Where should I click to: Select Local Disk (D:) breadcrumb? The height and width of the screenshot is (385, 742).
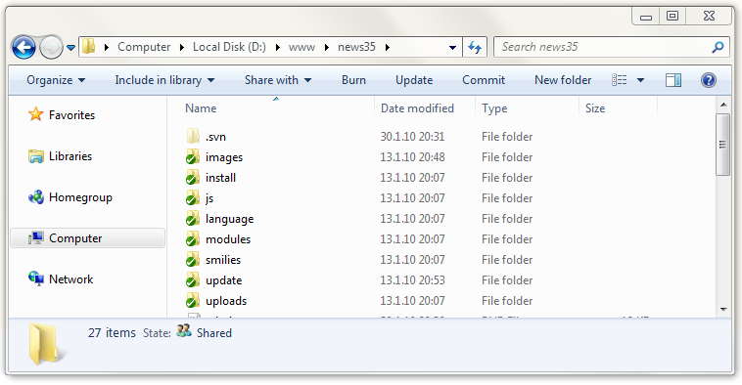pos(229,47)
